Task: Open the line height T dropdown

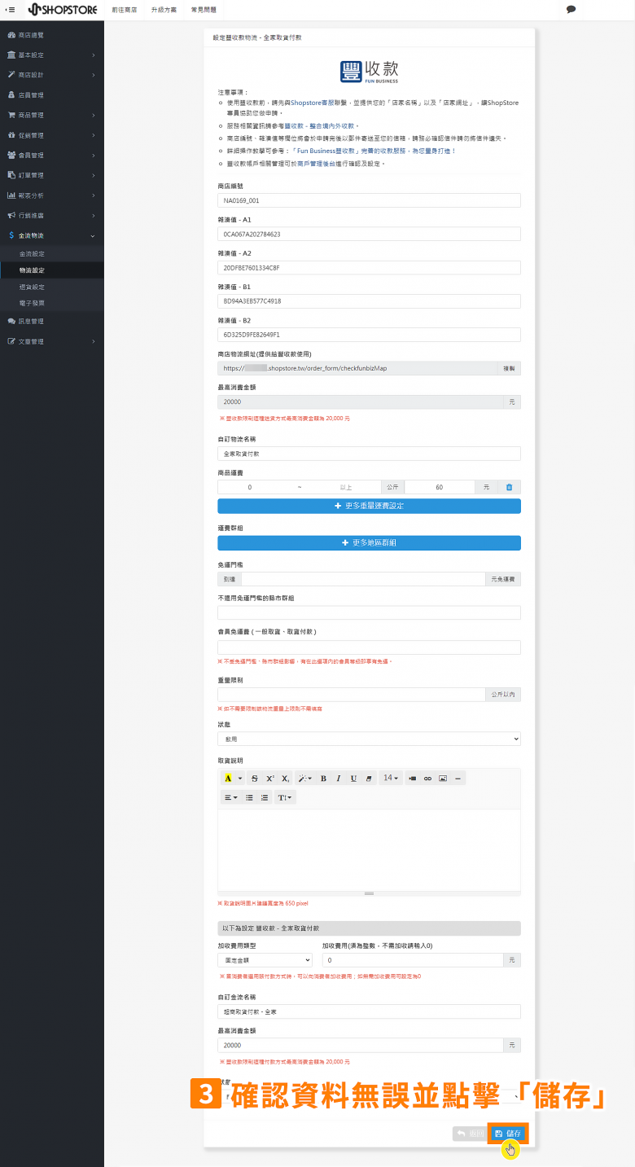Action: coord(285,797)
